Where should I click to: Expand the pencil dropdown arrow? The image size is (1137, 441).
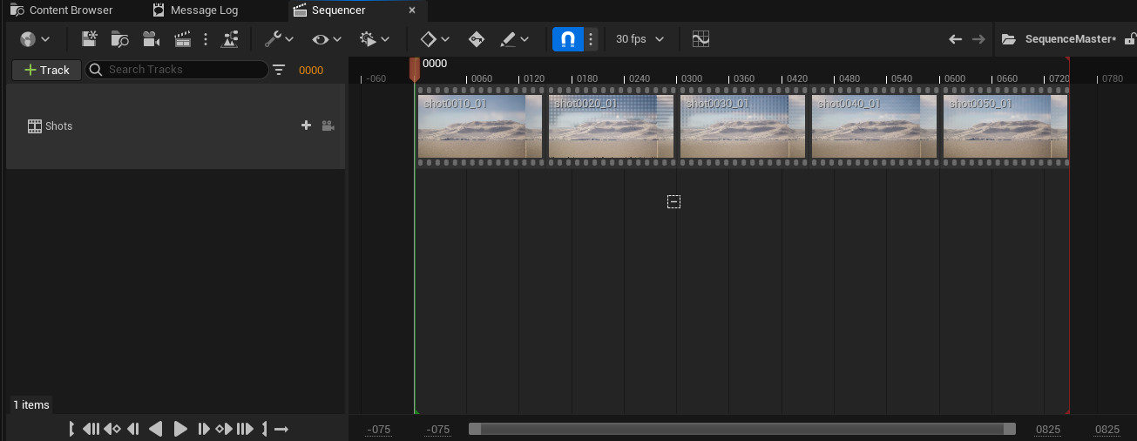[525, 39]
